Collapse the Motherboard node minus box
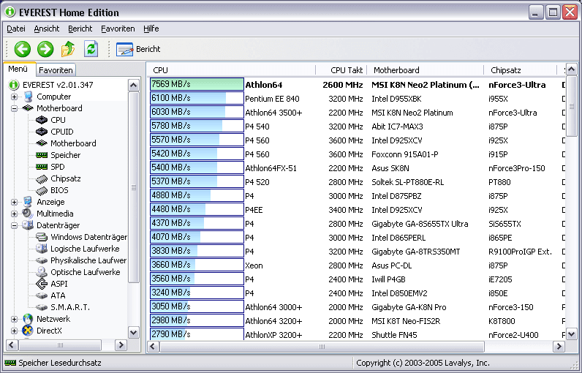The width and height of the screenshot is (582, 373). click(x=14, y=109)
